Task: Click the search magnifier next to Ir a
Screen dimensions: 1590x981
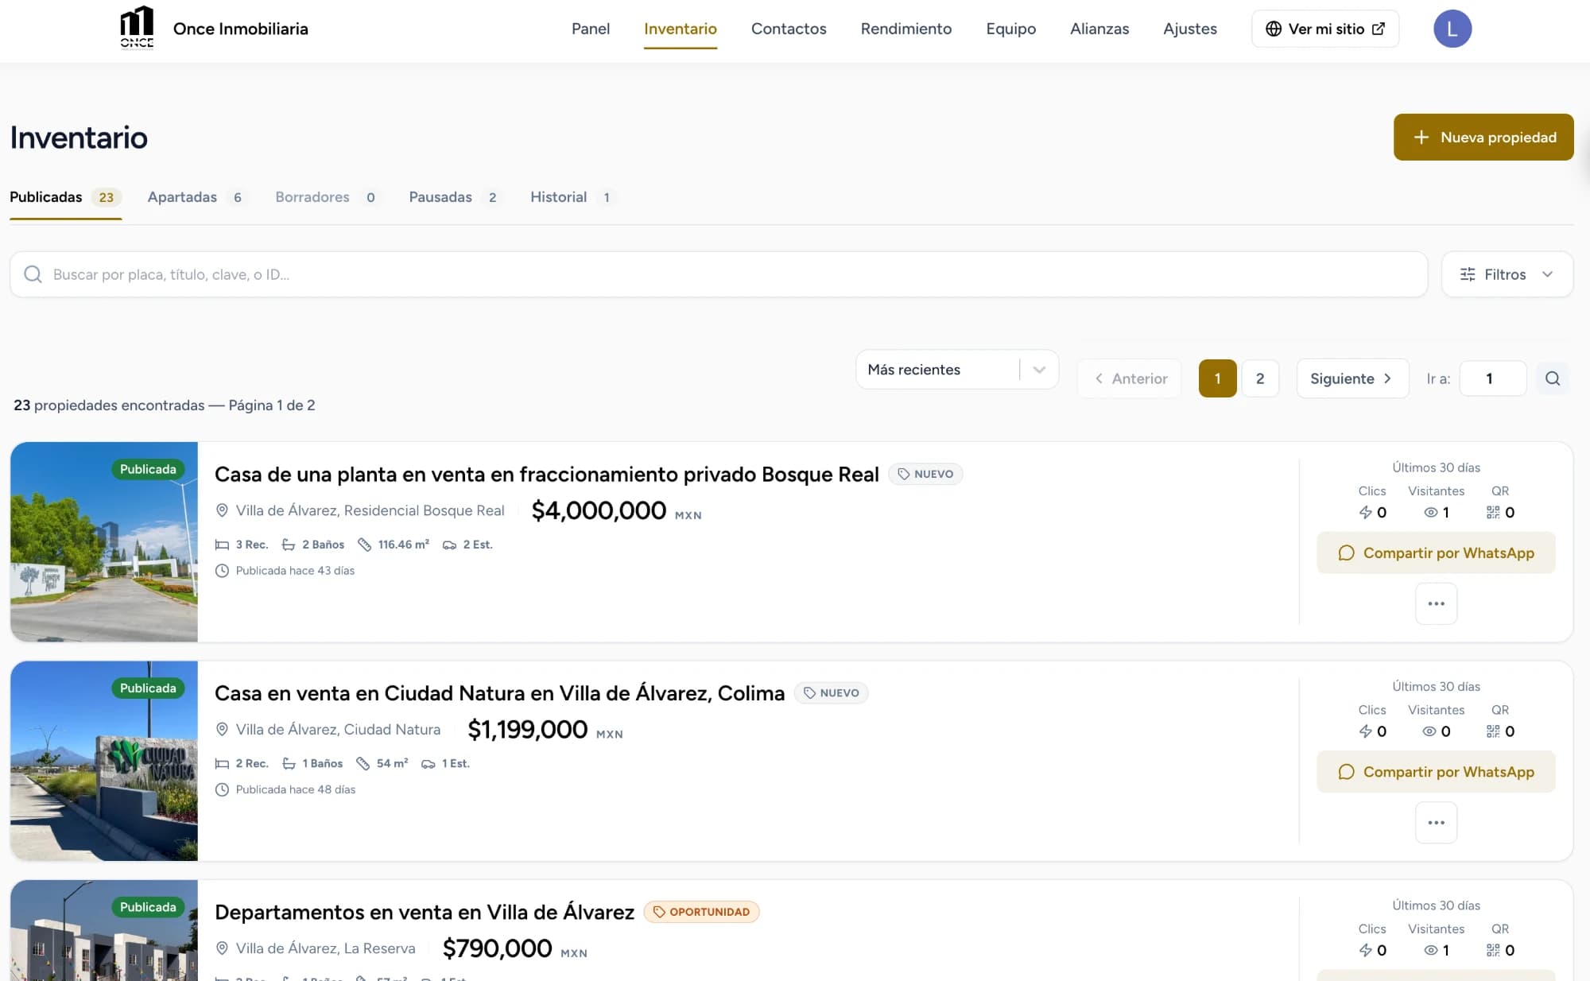Action: point(1552,378)
